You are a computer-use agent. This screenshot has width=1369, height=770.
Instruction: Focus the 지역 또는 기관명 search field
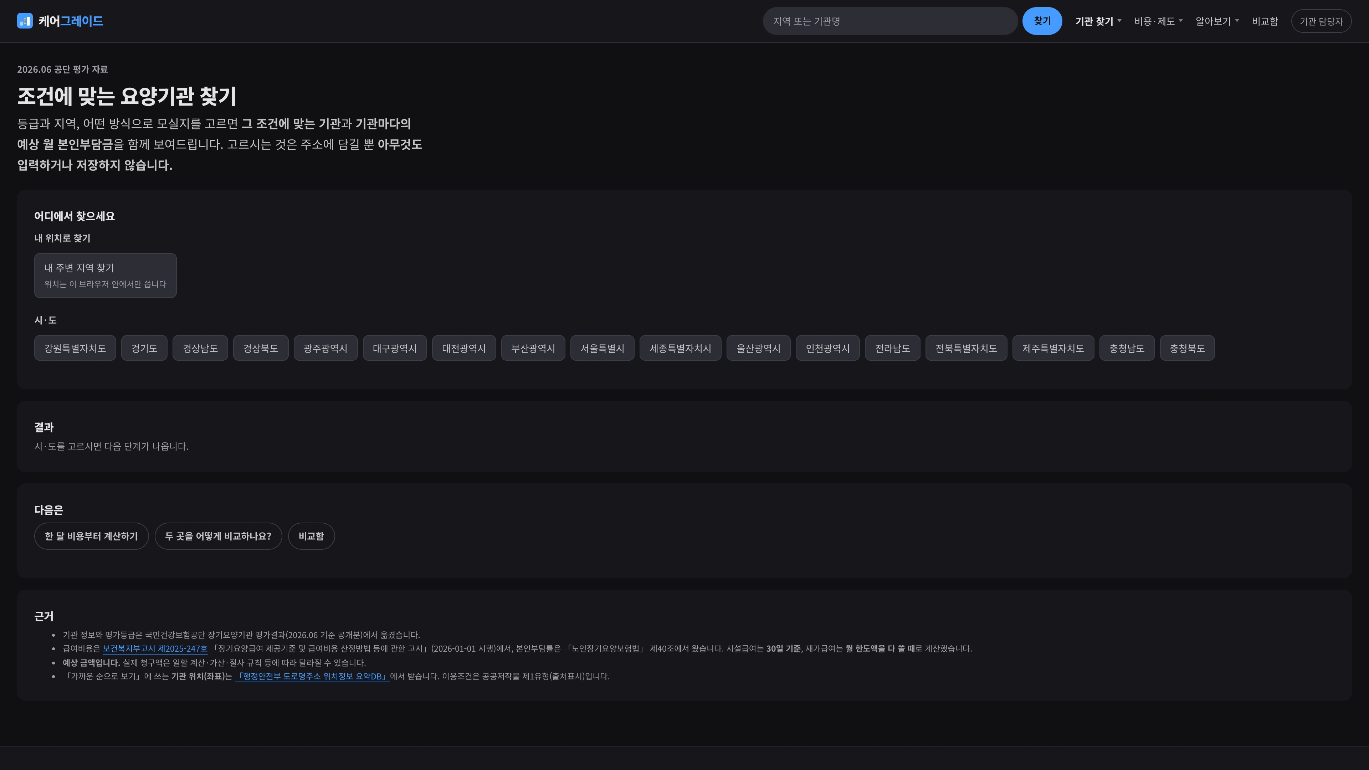(889, 21)
